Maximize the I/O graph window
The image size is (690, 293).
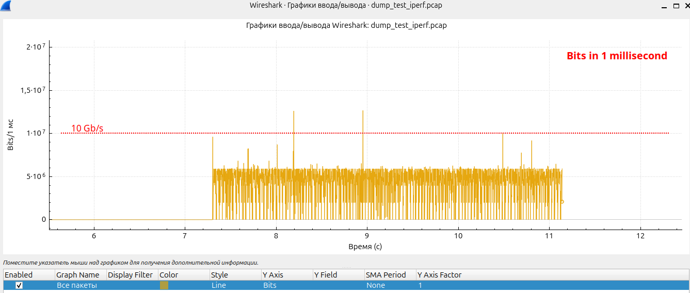click(x=676, y=6)
